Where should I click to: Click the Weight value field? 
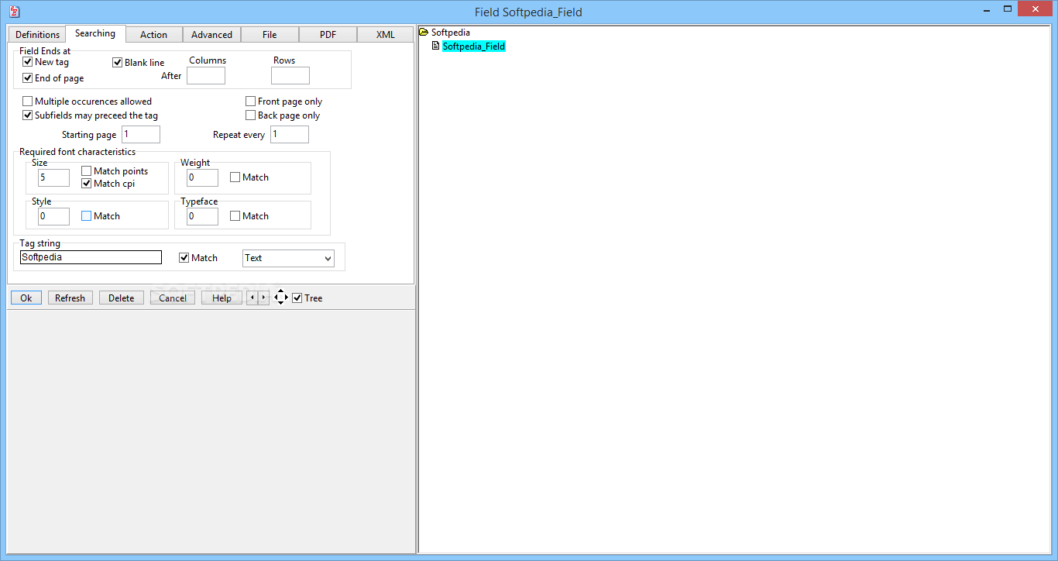coord(202,177)
